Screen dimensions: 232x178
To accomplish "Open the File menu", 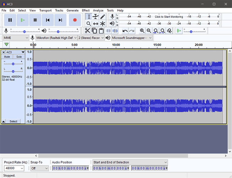I will (x=4, y=10).
